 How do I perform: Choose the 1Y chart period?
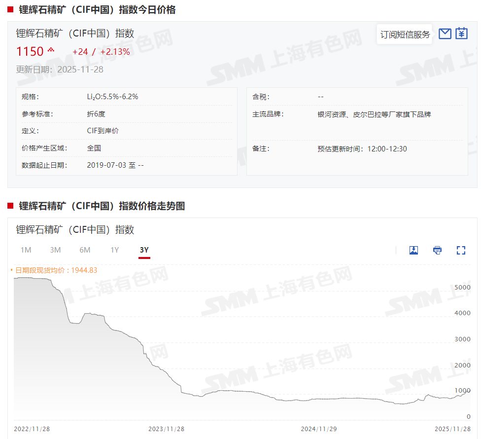(x=114, y=250)
